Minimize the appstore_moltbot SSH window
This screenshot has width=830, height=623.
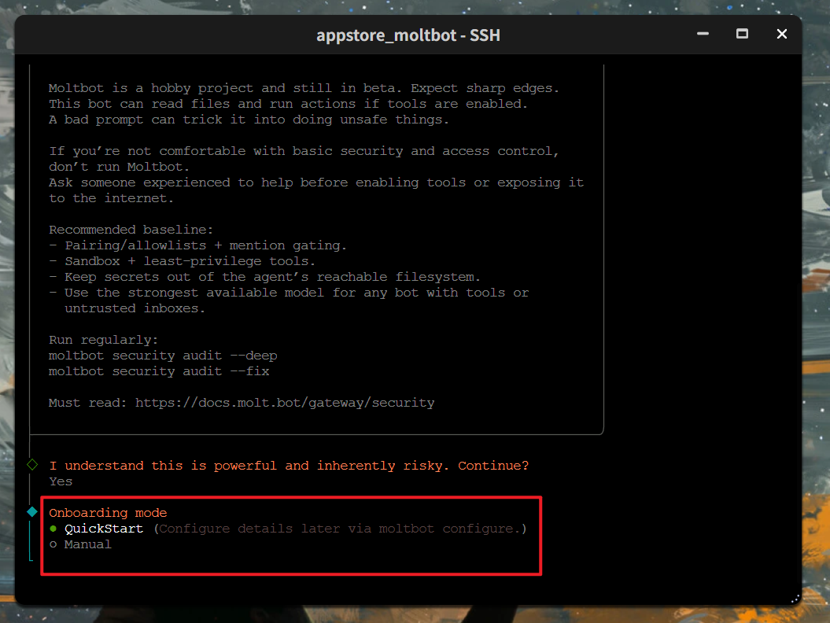point(703,34)
